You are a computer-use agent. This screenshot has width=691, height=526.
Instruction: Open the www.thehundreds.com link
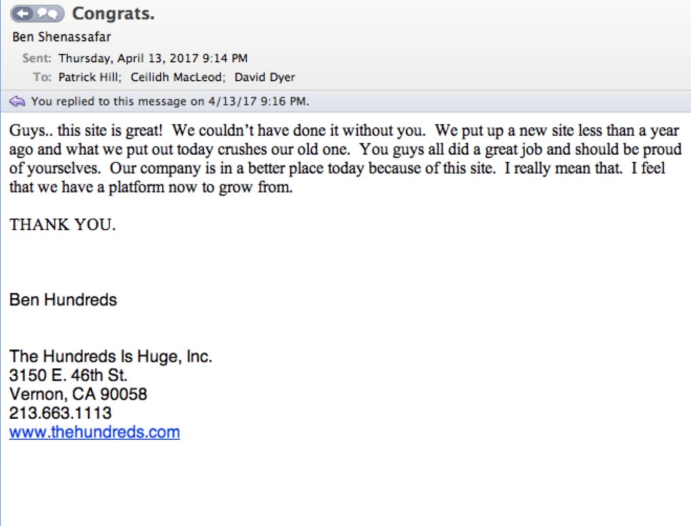pyautogui.click(x=94, y=432)
